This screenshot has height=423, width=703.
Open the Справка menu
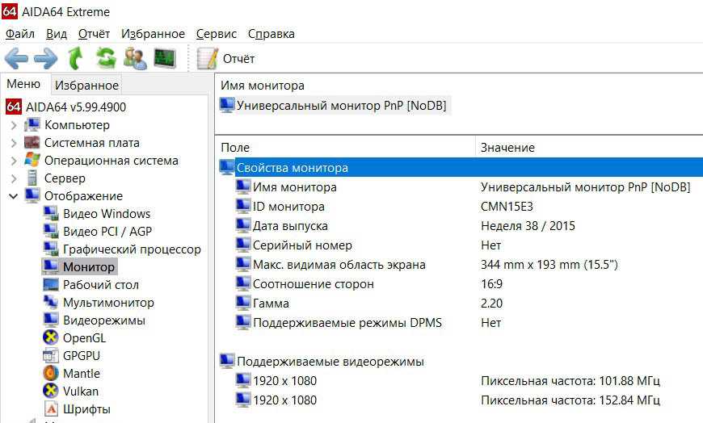[x=272, y=34]
